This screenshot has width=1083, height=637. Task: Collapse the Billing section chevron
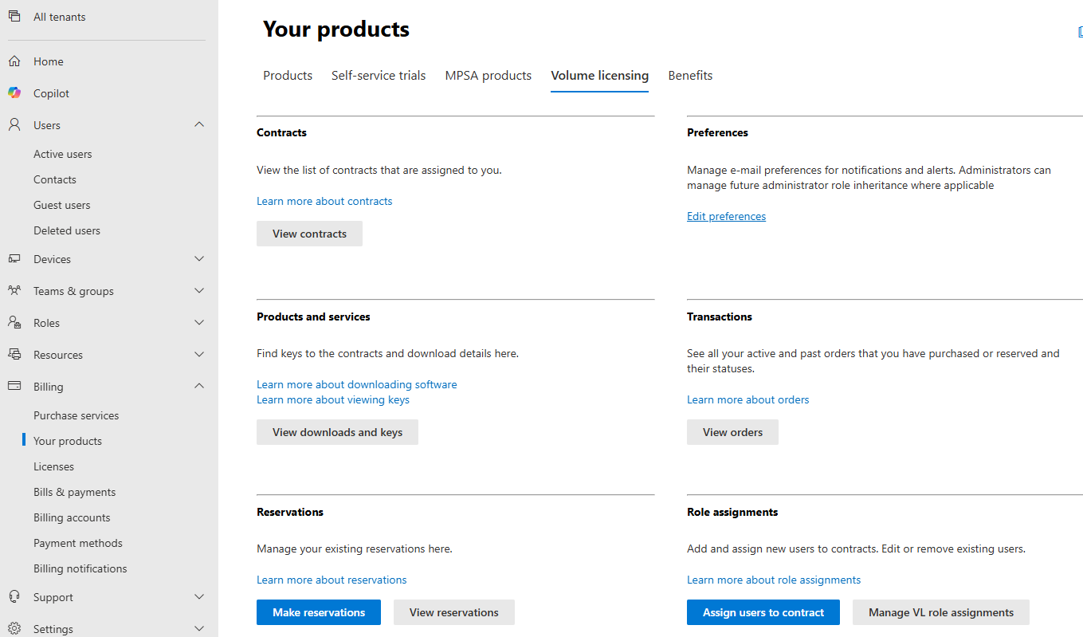click(199, 386)
